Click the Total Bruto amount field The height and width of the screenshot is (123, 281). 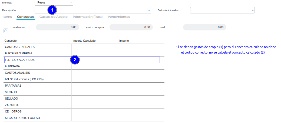(57, 27)
